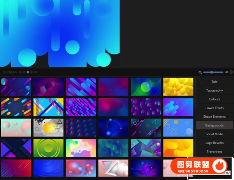The height and width of the screenshot is (180, 234).
Task: Adjust the thumbnail zoom slider
Action: 212,72
